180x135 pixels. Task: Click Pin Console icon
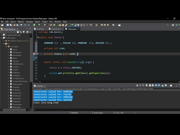pyautogui.click(x=163, y=85)
